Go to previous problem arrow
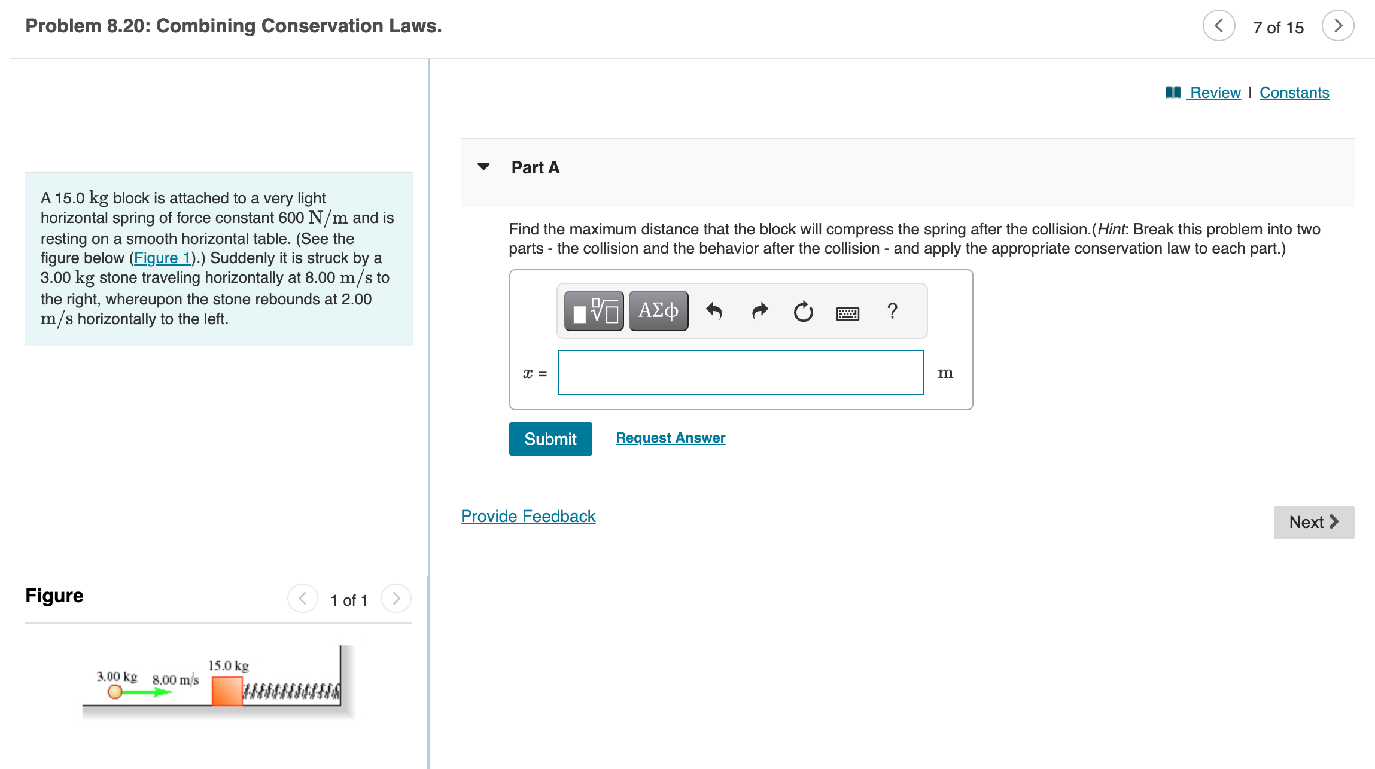1375x769 pixels. 1219,26
